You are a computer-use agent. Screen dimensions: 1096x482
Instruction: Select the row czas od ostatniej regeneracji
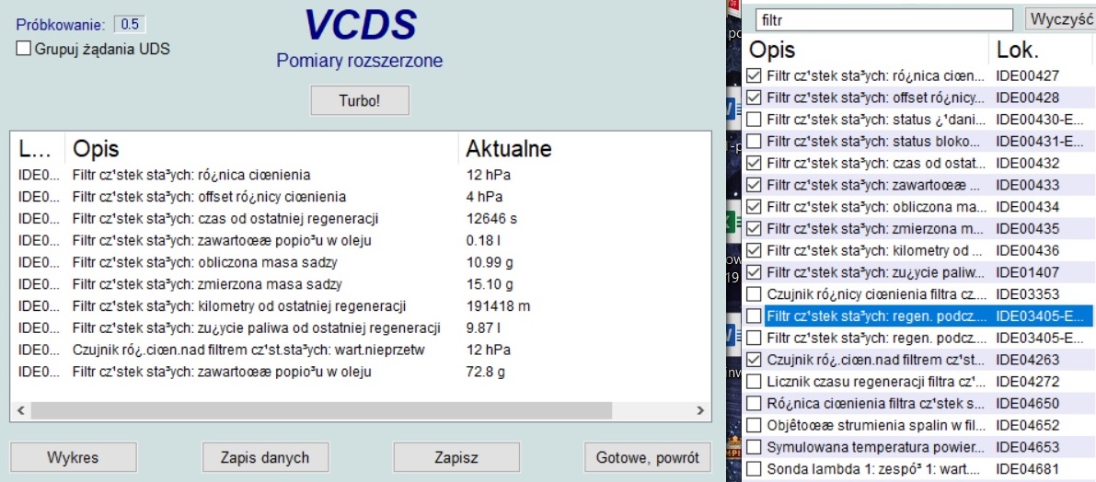point(360,219)
